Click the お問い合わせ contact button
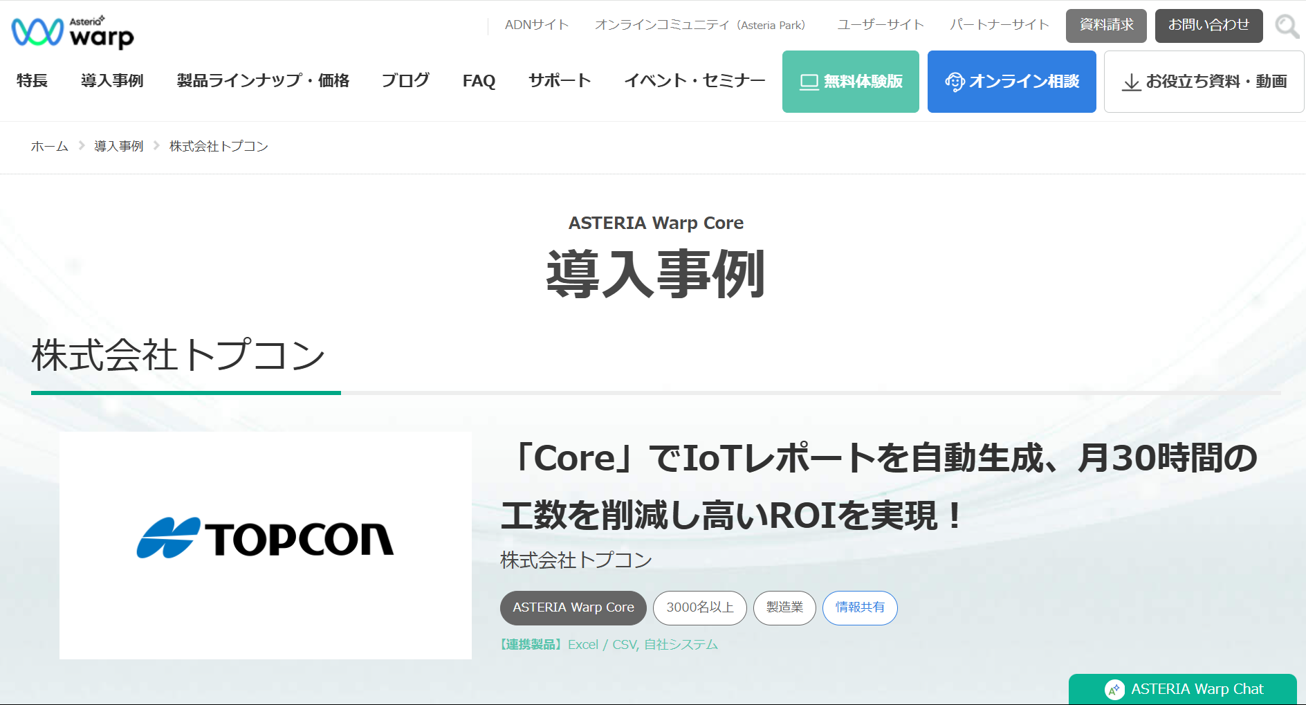1306x705 pixels. [x=1208, y=26]
